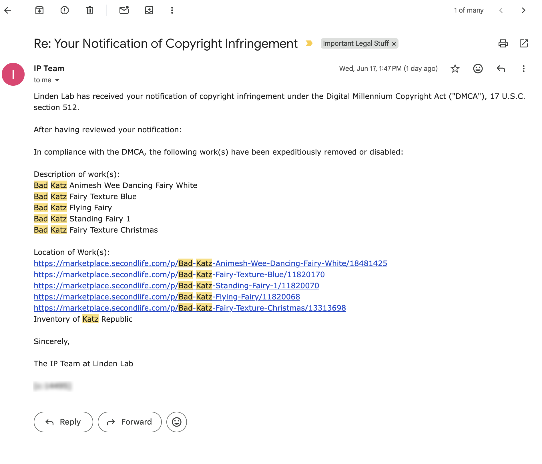Viewport: 542px width, 464px height.
Task: Click the IP Team sender avatar
Action: (13, 74)
